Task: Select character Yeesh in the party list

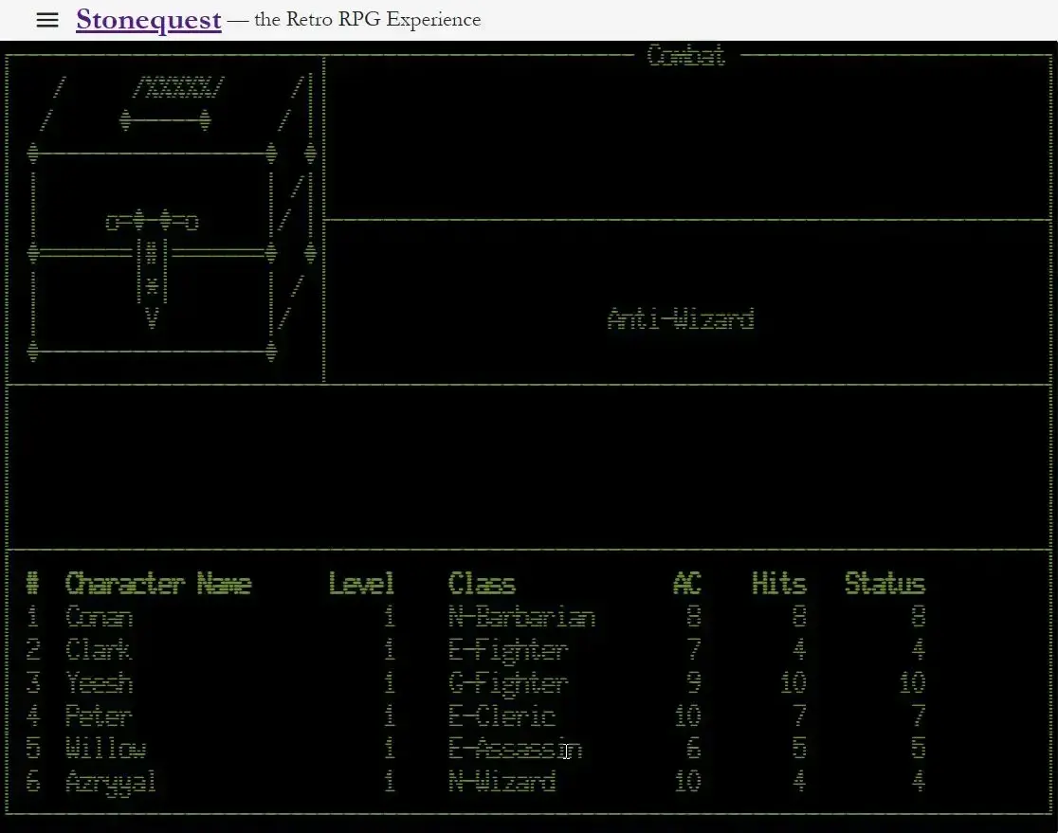Action: coord(100,682)
